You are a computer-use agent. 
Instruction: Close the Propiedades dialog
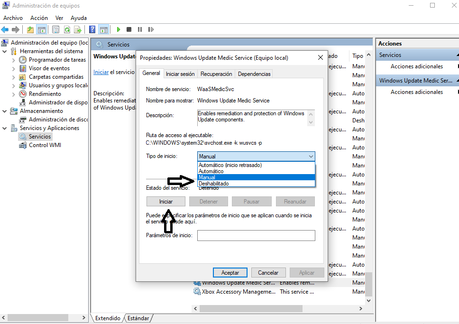[321, 58]
